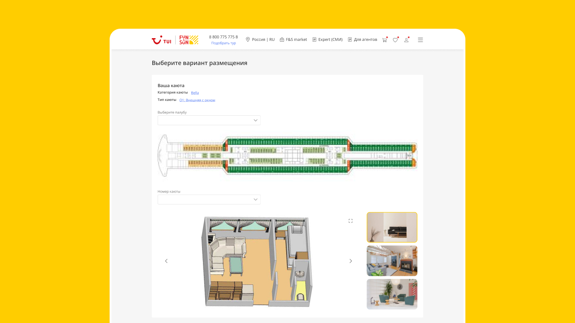Open the Россия | RU region selector

click(x=260, y=39)
